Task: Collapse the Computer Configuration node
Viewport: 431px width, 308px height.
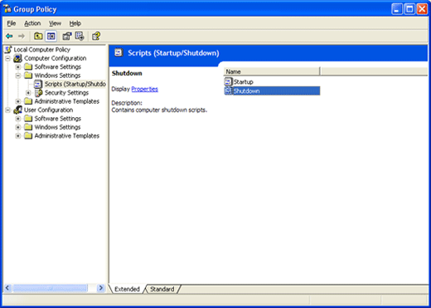Action: pos(8,58)
